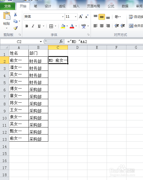Open orientation dropdown arrow
This screenshot has height=180, width=143.
click(x=120, y=17)
